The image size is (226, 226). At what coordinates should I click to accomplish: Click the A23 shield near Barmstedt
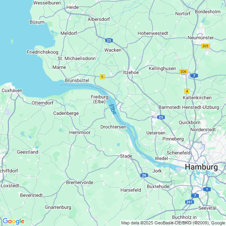(161, 117)
